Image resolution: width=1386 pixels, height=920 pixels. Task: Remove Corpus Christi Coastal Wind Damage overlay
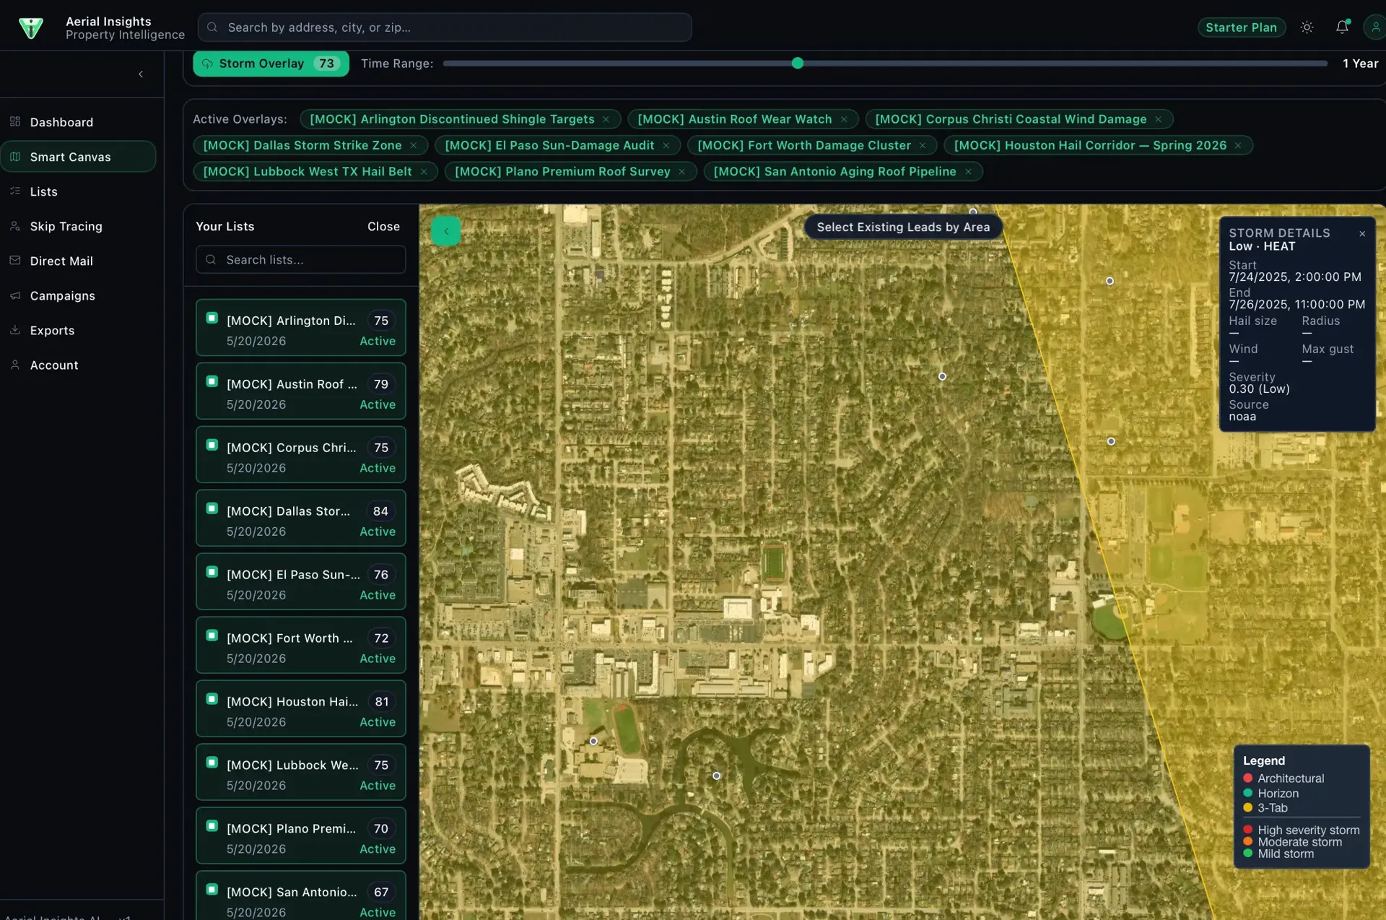(x=1159, y=119)
